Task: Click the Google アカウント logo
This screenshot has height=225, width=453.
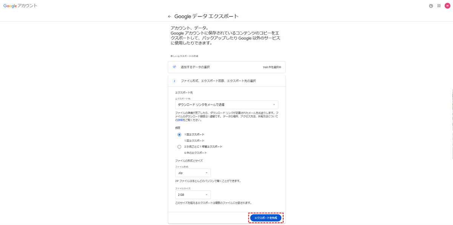Action: (20, 6)
